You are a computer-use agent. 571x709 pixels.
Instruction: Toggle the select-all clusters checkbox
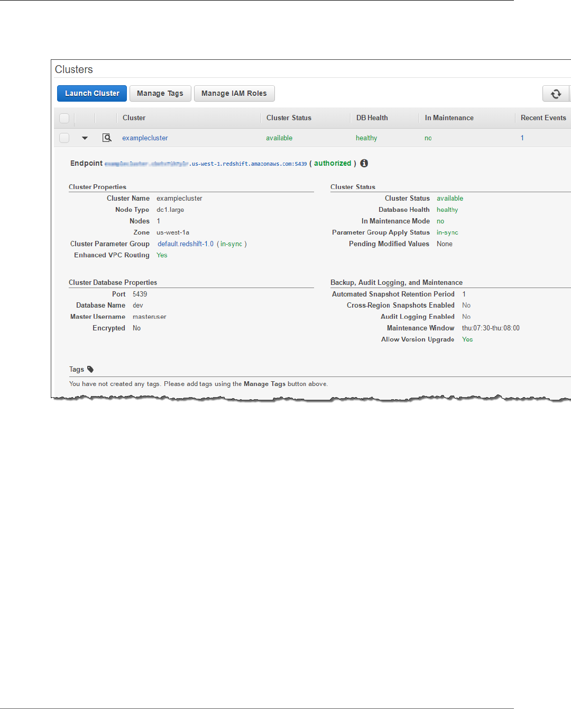65,118
